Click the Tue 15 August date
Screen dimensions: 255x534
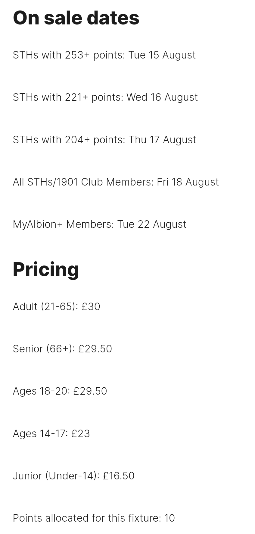click(162, 55)
